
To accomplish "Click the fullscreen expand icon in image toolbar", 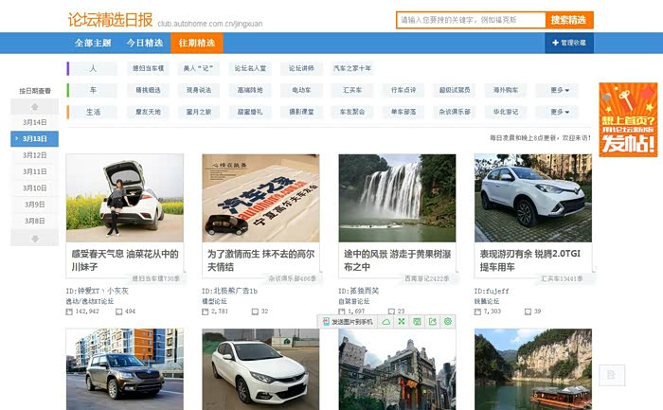I will coord(402,322).
